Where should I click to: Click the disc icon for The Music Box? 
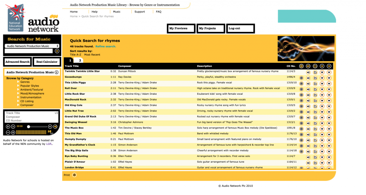301,129
